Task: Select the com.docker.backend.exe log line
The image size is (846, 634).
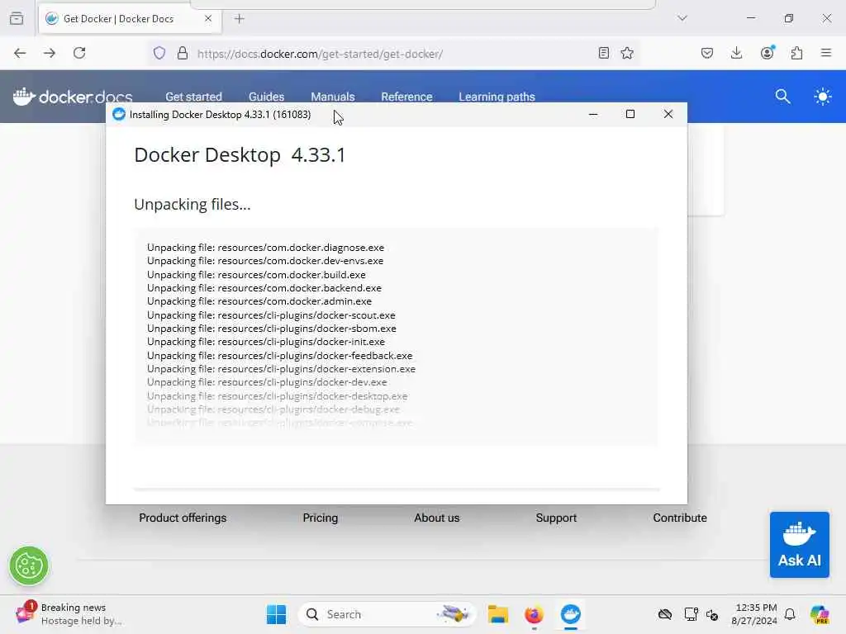Action: pyautogui.click(x=264, y=288)
